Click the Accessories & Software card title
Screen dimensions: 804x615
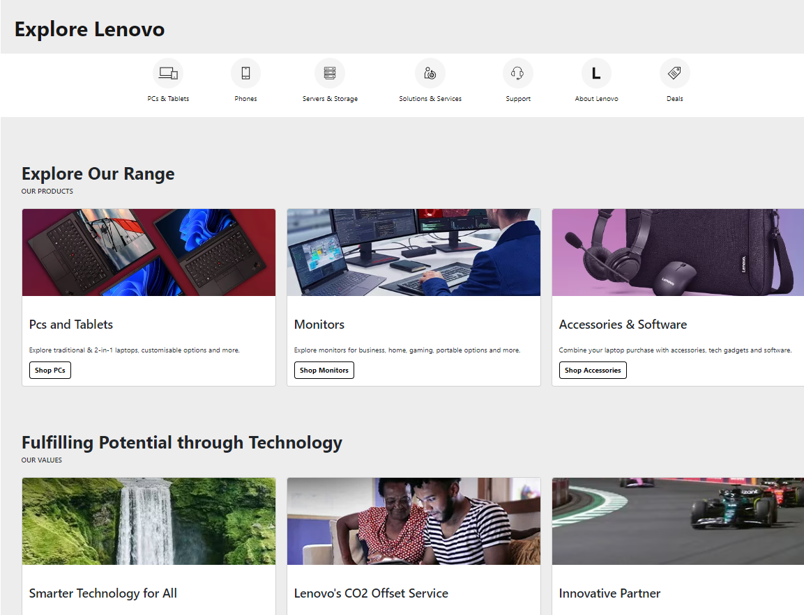pos(623,325)
